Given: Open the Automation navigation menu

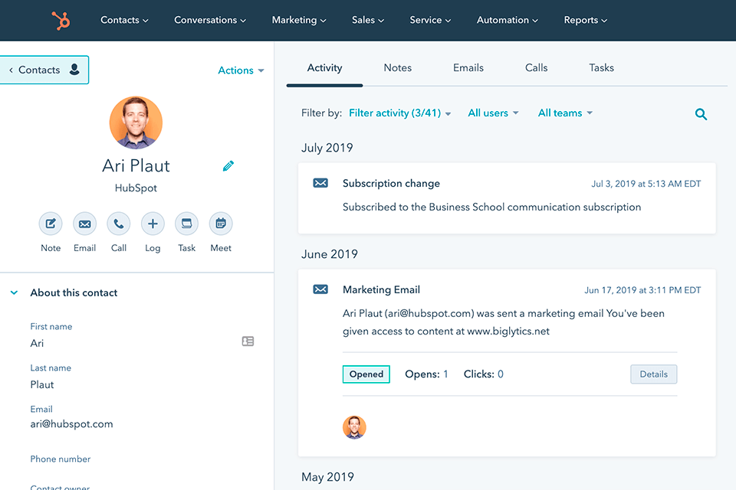Looking at the screenshot, I should [x=508, y=20].
